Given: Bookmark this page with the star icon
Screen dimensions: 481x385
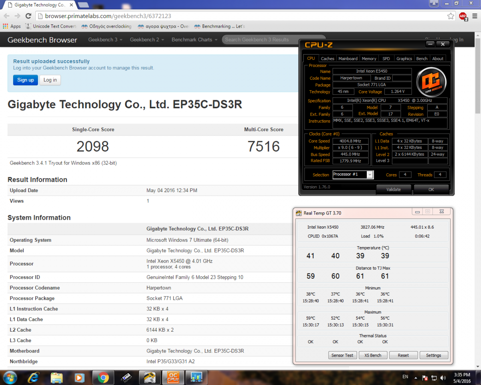Looking at the screenshot, I should pyautogui.click(x=451, y=16).
